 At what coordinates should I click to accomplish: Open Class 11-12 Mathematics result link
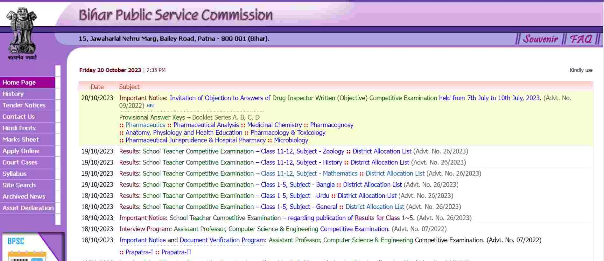pyautogui.click(x=309, y=173)
